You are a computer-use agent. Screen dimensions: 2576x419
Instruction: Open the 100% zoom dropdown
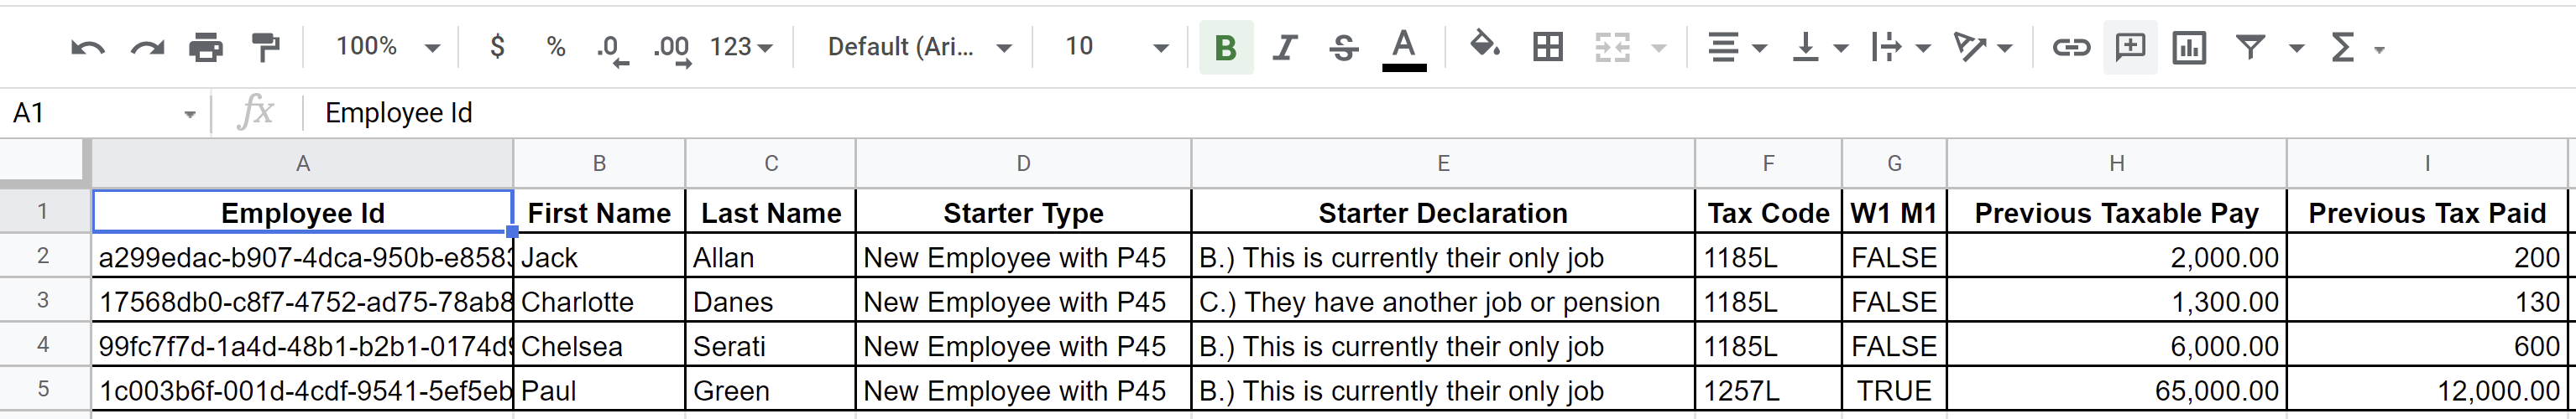coord(388,47)
